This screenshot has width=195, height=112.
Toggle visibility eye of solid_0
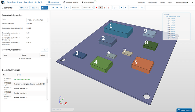pyautogui.click(x=170, y=19)
